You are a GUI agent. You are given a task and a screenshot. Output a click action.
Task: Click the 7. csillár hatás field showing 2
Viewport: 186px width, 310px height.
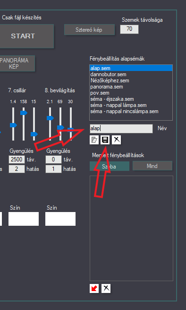[17, 169]
